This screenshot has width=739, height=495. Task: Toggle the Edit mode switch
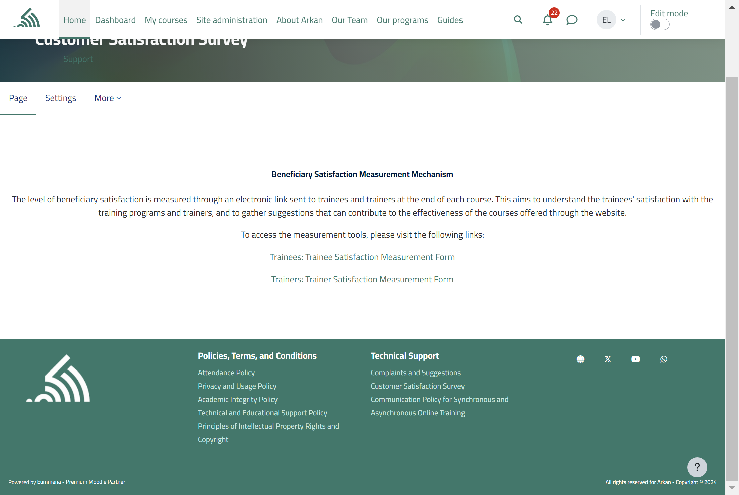click(x=660, y=24)
